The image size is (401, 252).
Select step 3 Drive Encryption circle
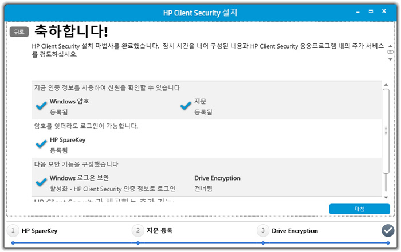point(263,231)
